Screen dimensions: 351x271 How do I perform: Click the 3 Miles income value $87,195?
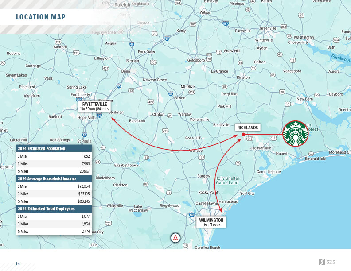tap(84, 194)
